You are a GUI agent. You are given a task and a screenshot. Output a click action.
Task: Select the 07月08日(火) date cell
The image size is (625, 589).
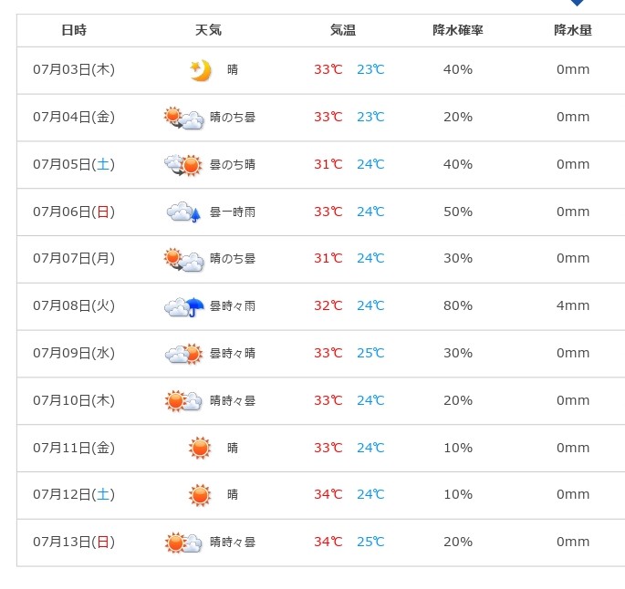pos(74,305)
